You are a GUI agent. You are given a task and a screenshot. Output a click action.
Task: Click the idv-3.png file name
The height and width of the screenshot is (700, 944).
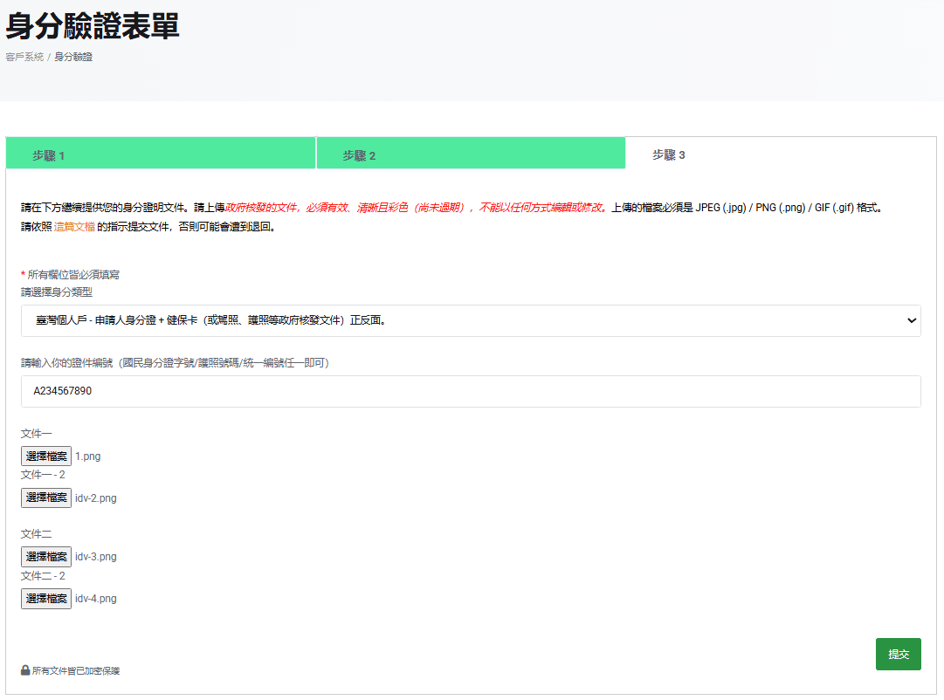[96, 557]
